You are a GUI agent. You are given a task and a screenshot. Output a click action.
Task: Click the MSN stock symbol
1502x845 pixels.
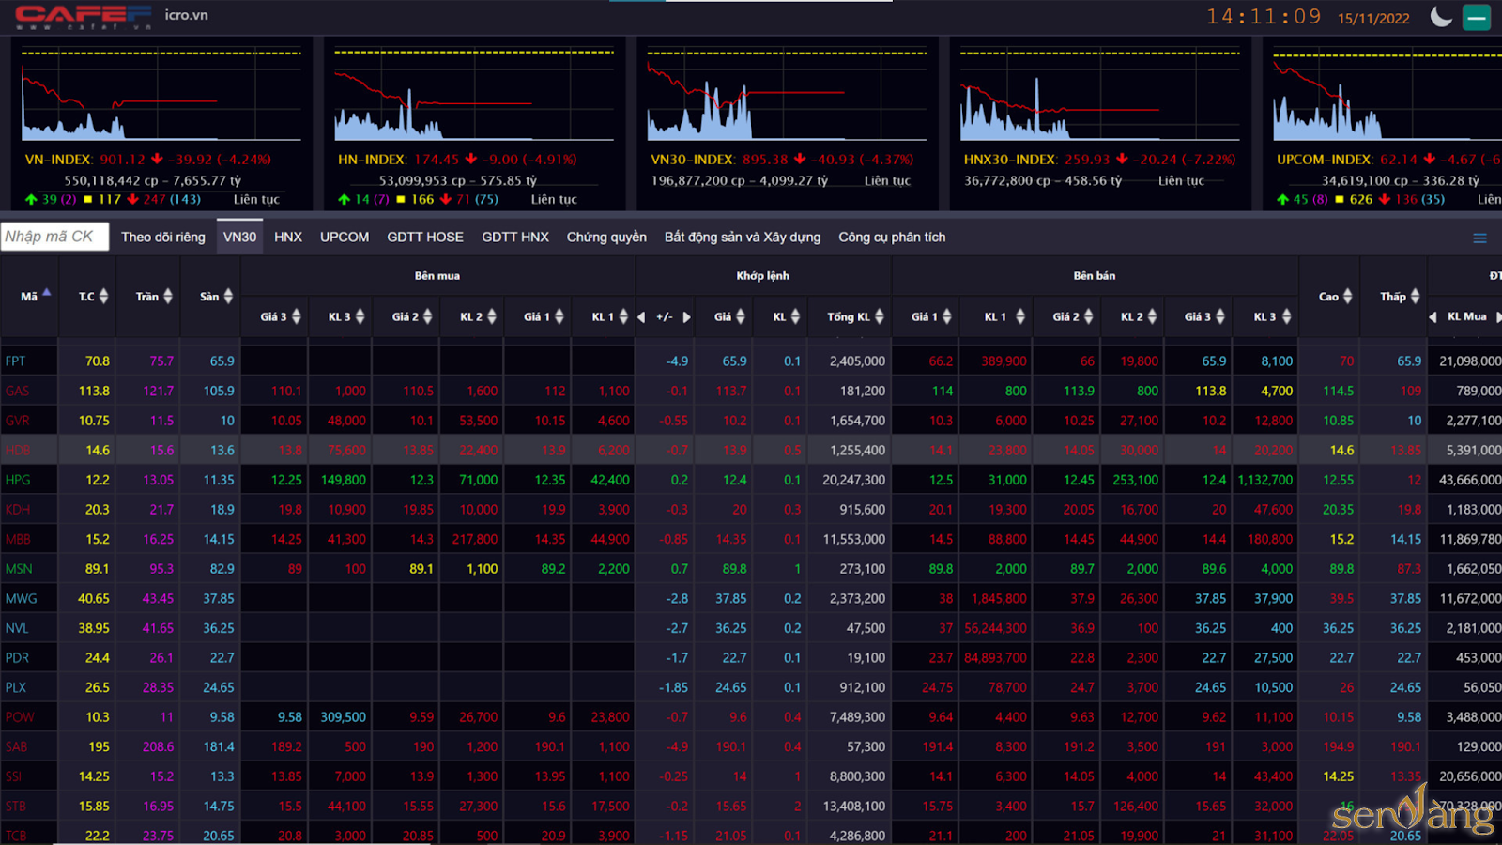point(19,569)
